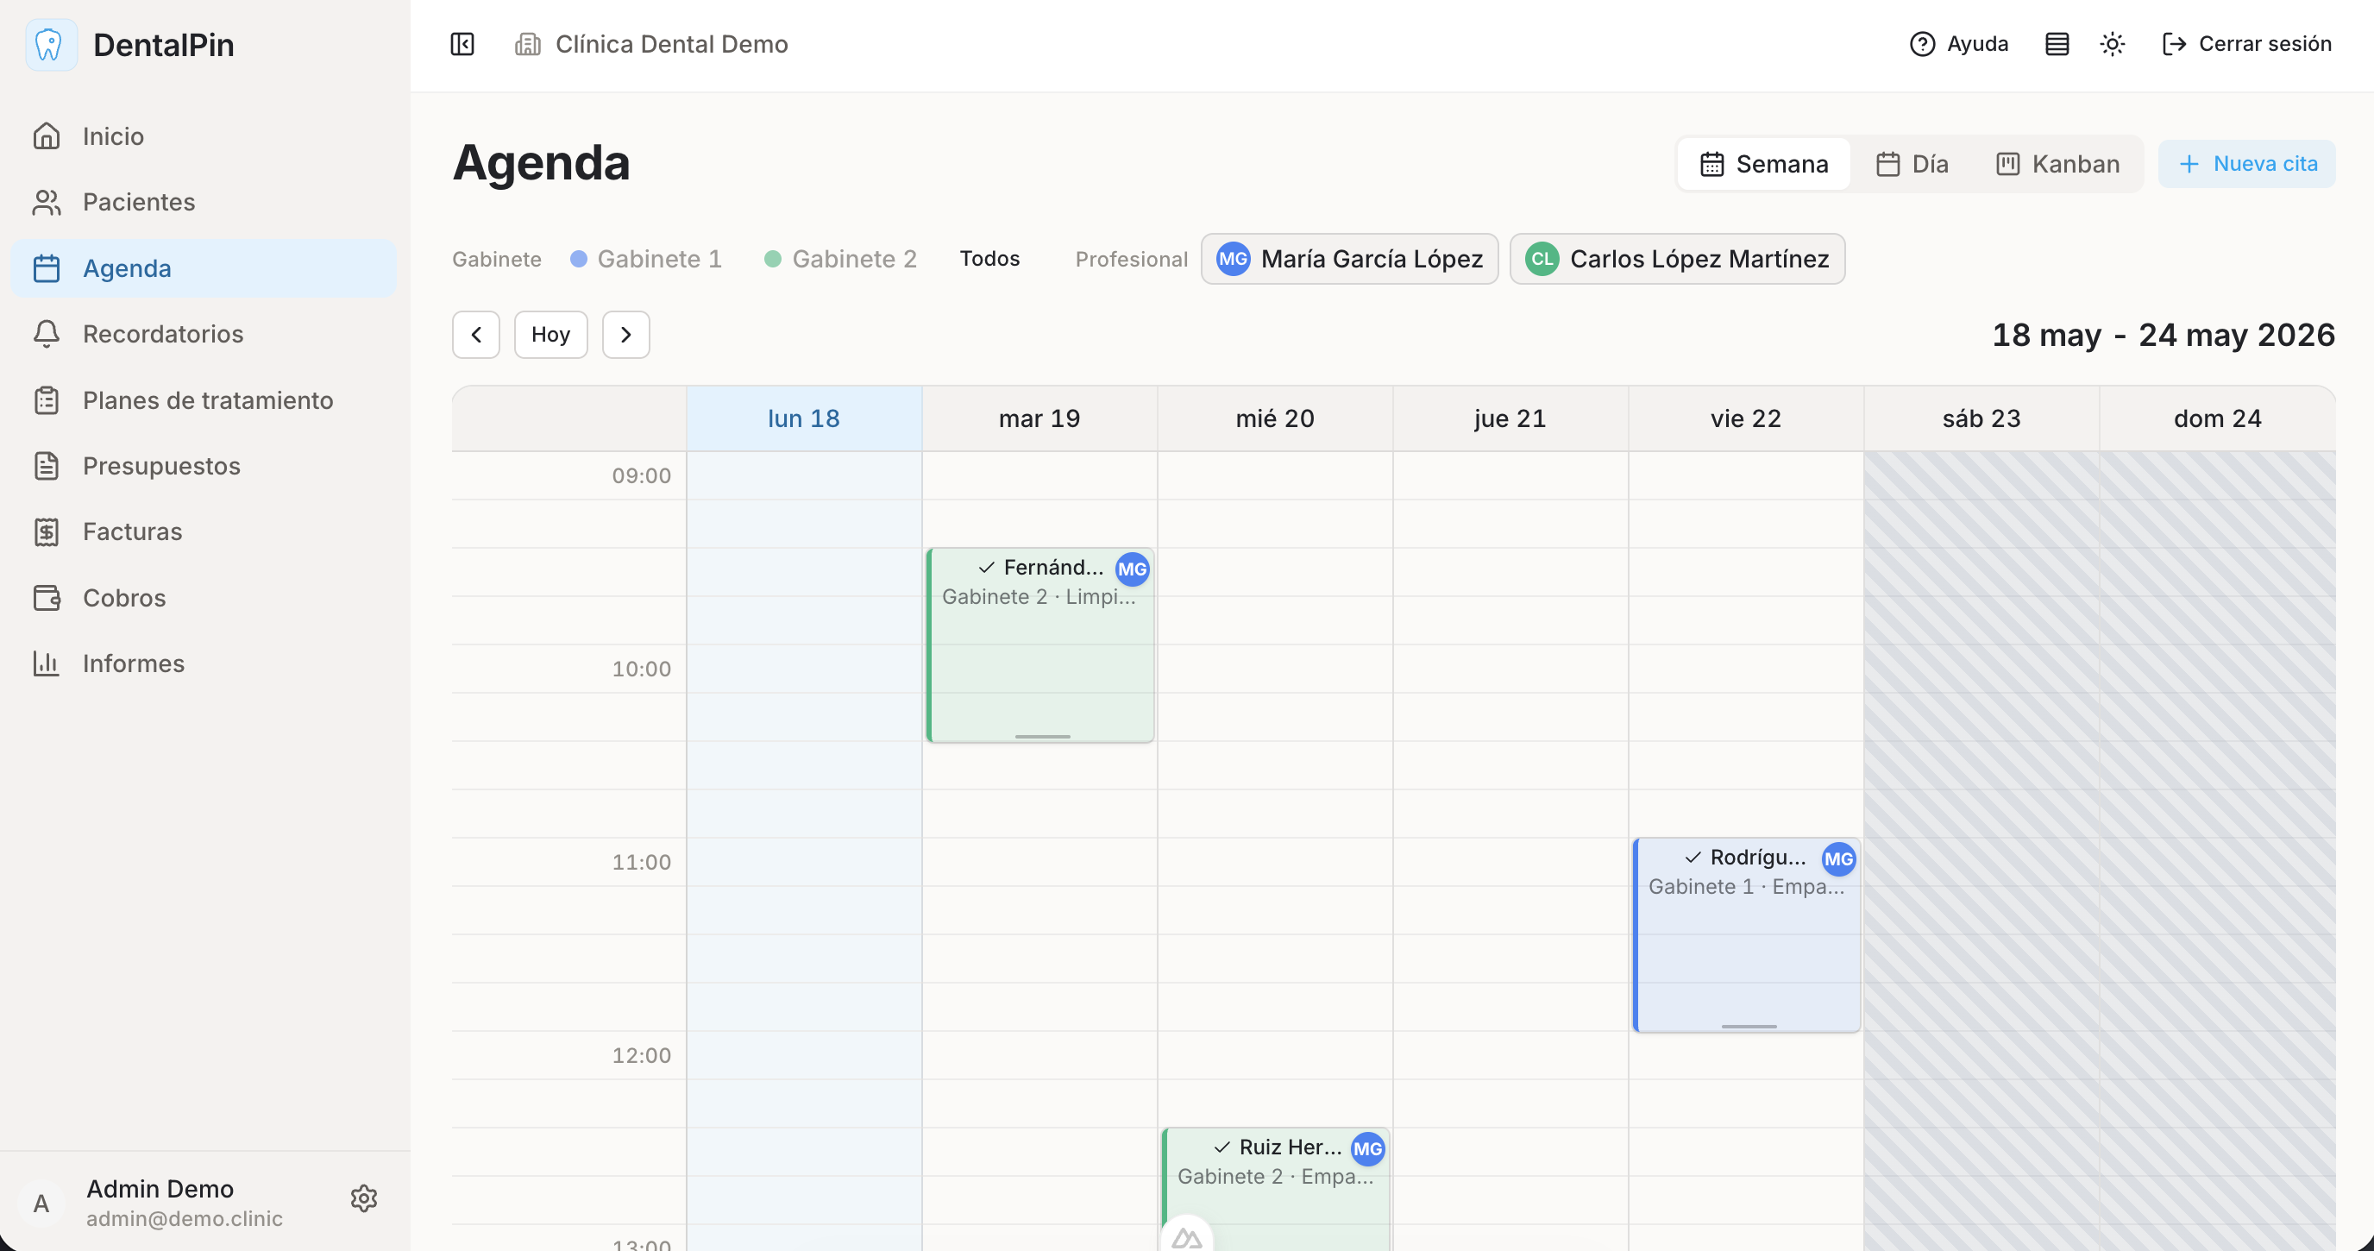Image resolution: width=2374 pixels, height=1251 pixels.
Task: Go to next week arrow
Action: (625, 335)
